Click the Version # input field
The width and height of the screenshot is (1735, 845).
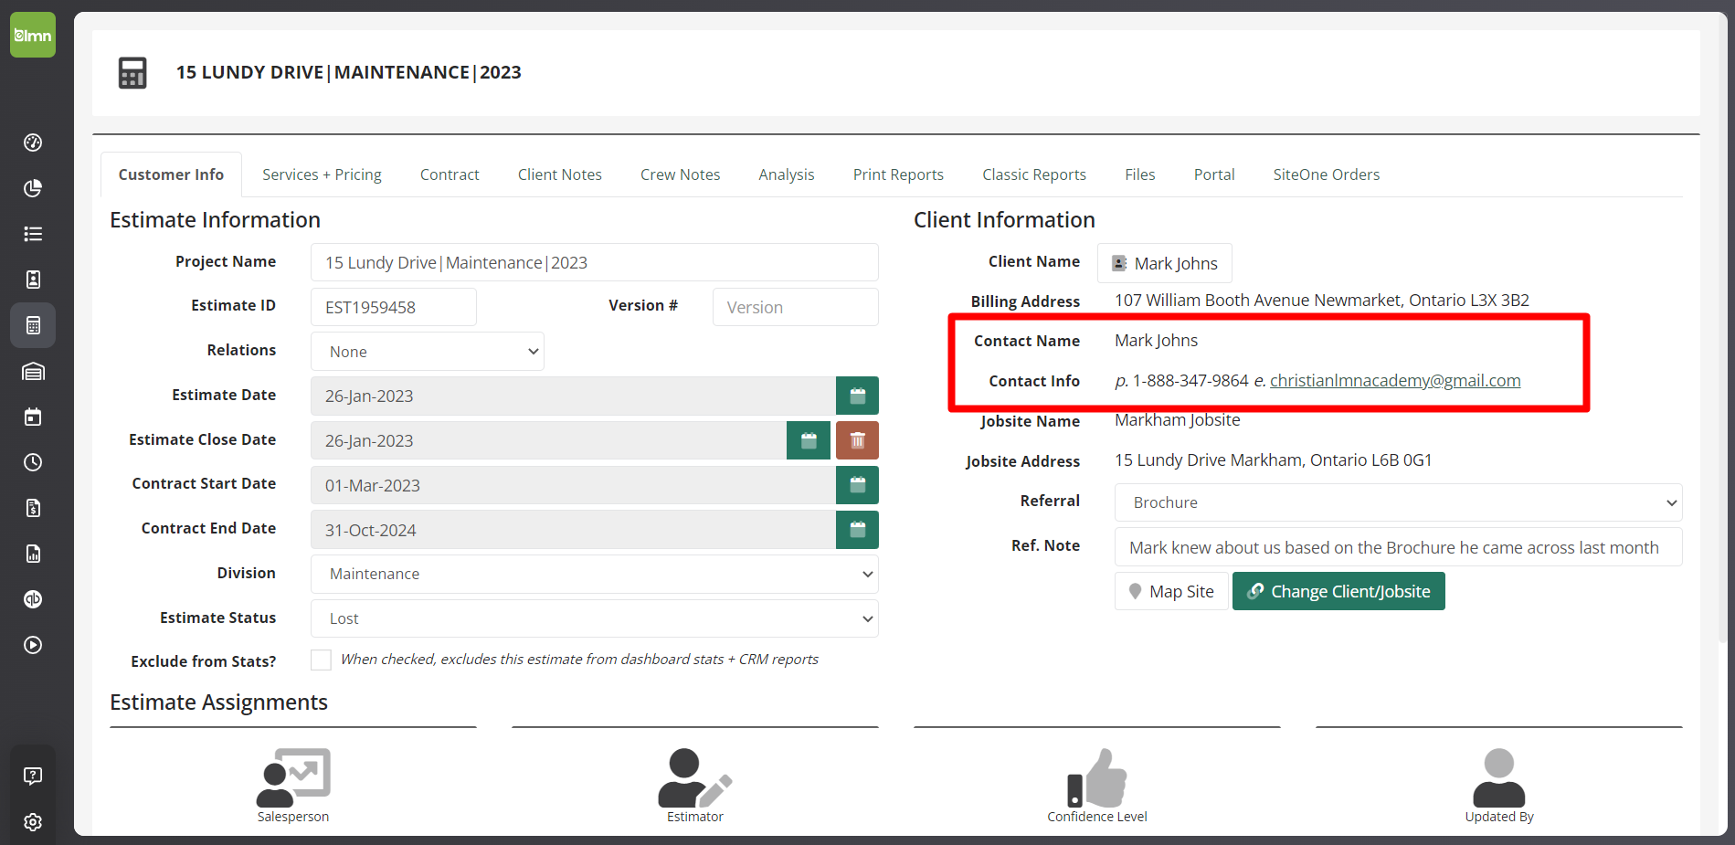click(x=796, y=307)
